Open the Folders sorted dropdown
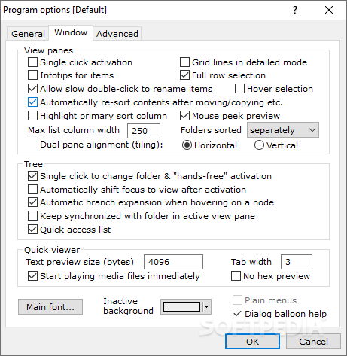The width and height of the screenshot is (347, 356). [283, 130]
